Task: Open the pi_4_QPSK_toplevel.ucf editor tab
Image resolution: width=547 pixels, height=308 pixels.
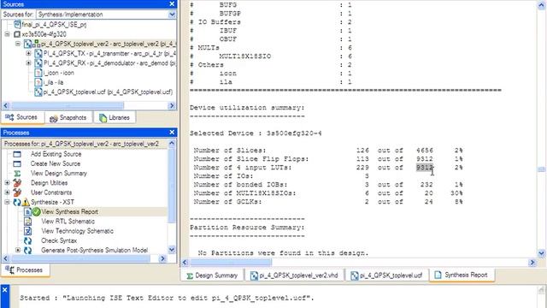Action: 386,275
